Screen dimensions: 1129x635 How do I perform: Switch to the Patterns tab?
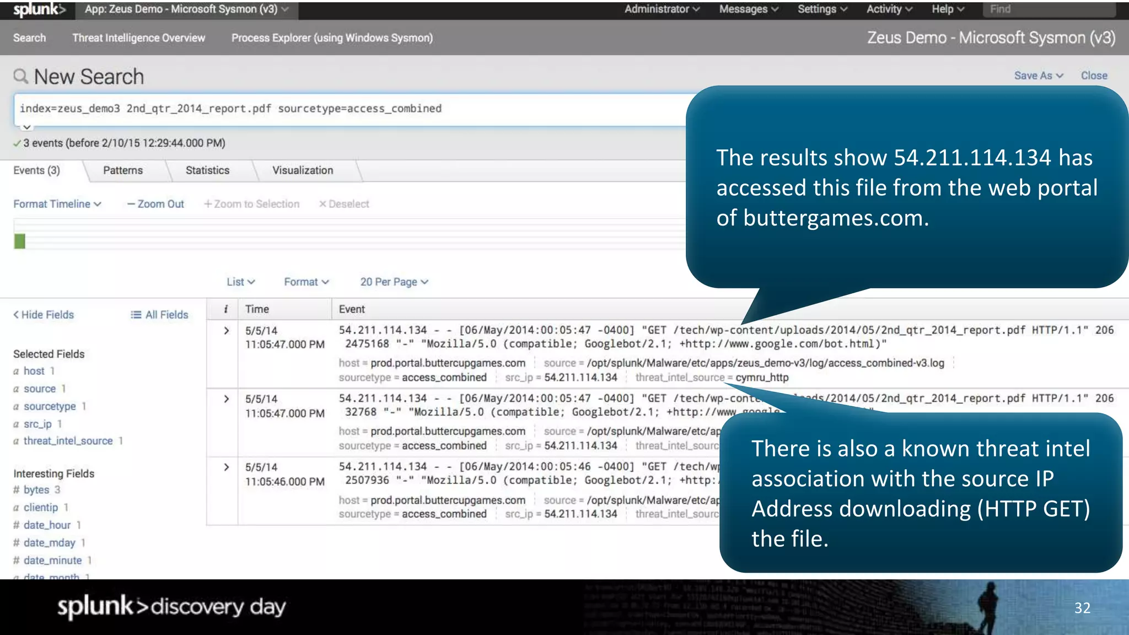pos(123,170)
